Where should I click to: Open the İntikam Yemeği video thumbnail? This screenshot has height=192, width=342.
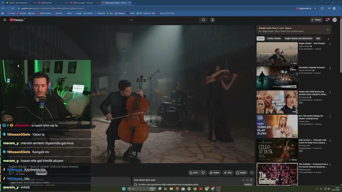pyautogui.click(x=277, y=102)
